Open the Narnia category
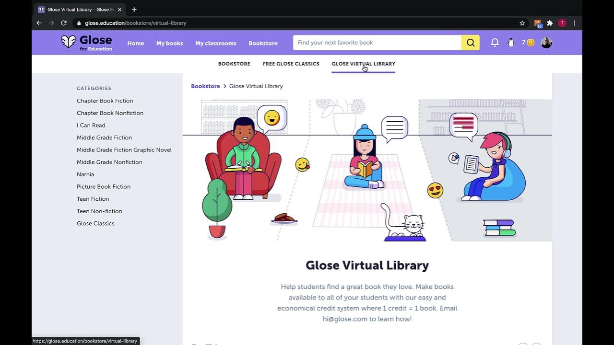Image resolution: width=614 pixels, height=345 pixels. (x=85, y=174)
